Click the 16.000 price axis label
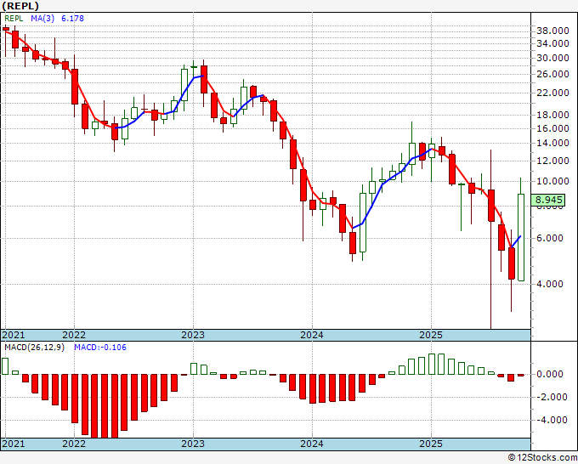The image size is (578, 464). [552, 128]
